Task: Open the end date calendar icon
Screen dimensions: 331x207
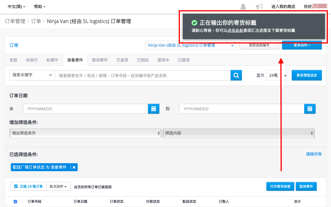Action: [310, 109]
